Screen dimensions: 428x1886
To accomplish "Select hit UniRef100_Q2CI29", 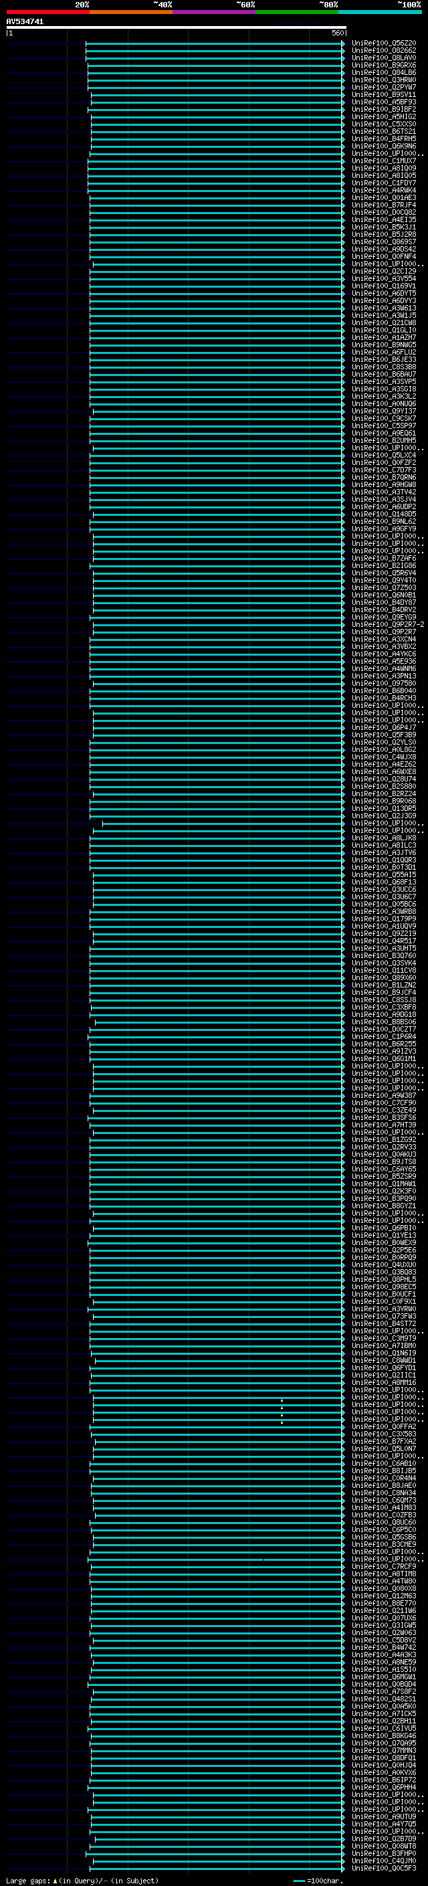I will pos(384,271).
